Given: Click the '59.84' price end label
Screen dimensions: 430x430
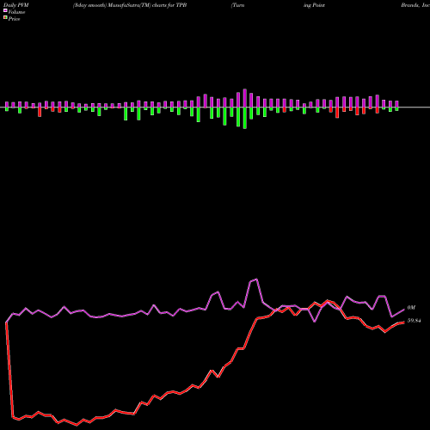Looking at the screenshot, I should (x=414, y=321).
